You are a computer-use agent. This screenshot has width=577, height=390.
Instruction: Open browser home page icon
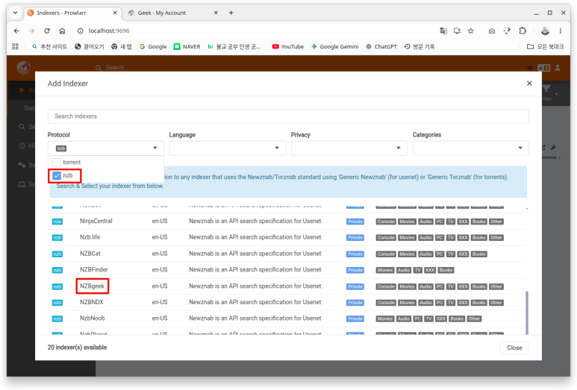(62, 31)
